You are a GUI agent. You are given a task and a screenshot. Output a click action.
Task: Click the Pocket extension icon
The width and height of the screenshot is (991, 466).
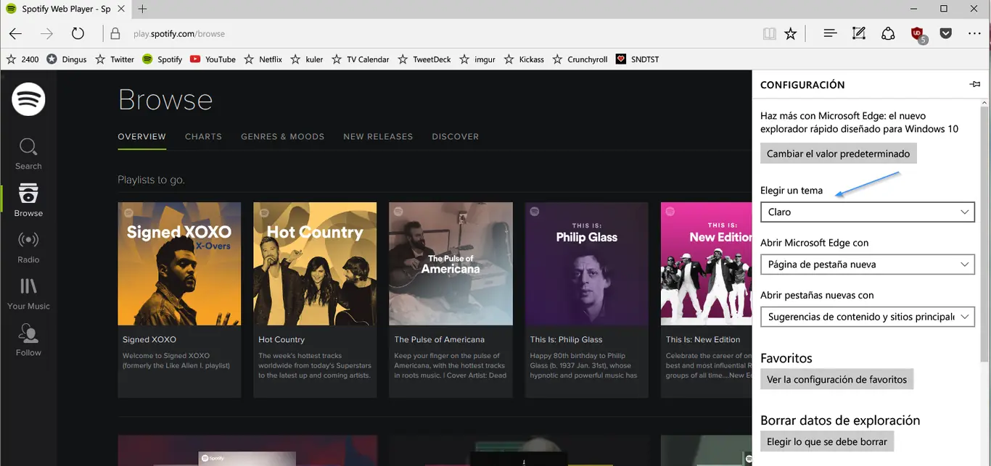point(946,33)
